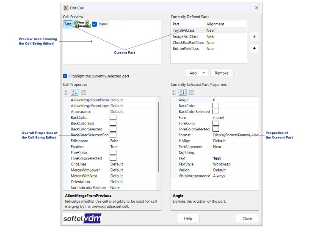
Task: Open Property Pages in Part Properties toolbar
Action: (x=191, y=92)
